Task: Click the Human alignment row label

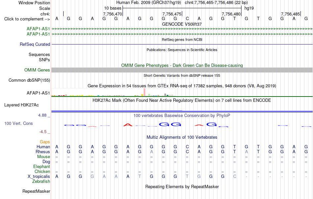Action: point(43,147)
